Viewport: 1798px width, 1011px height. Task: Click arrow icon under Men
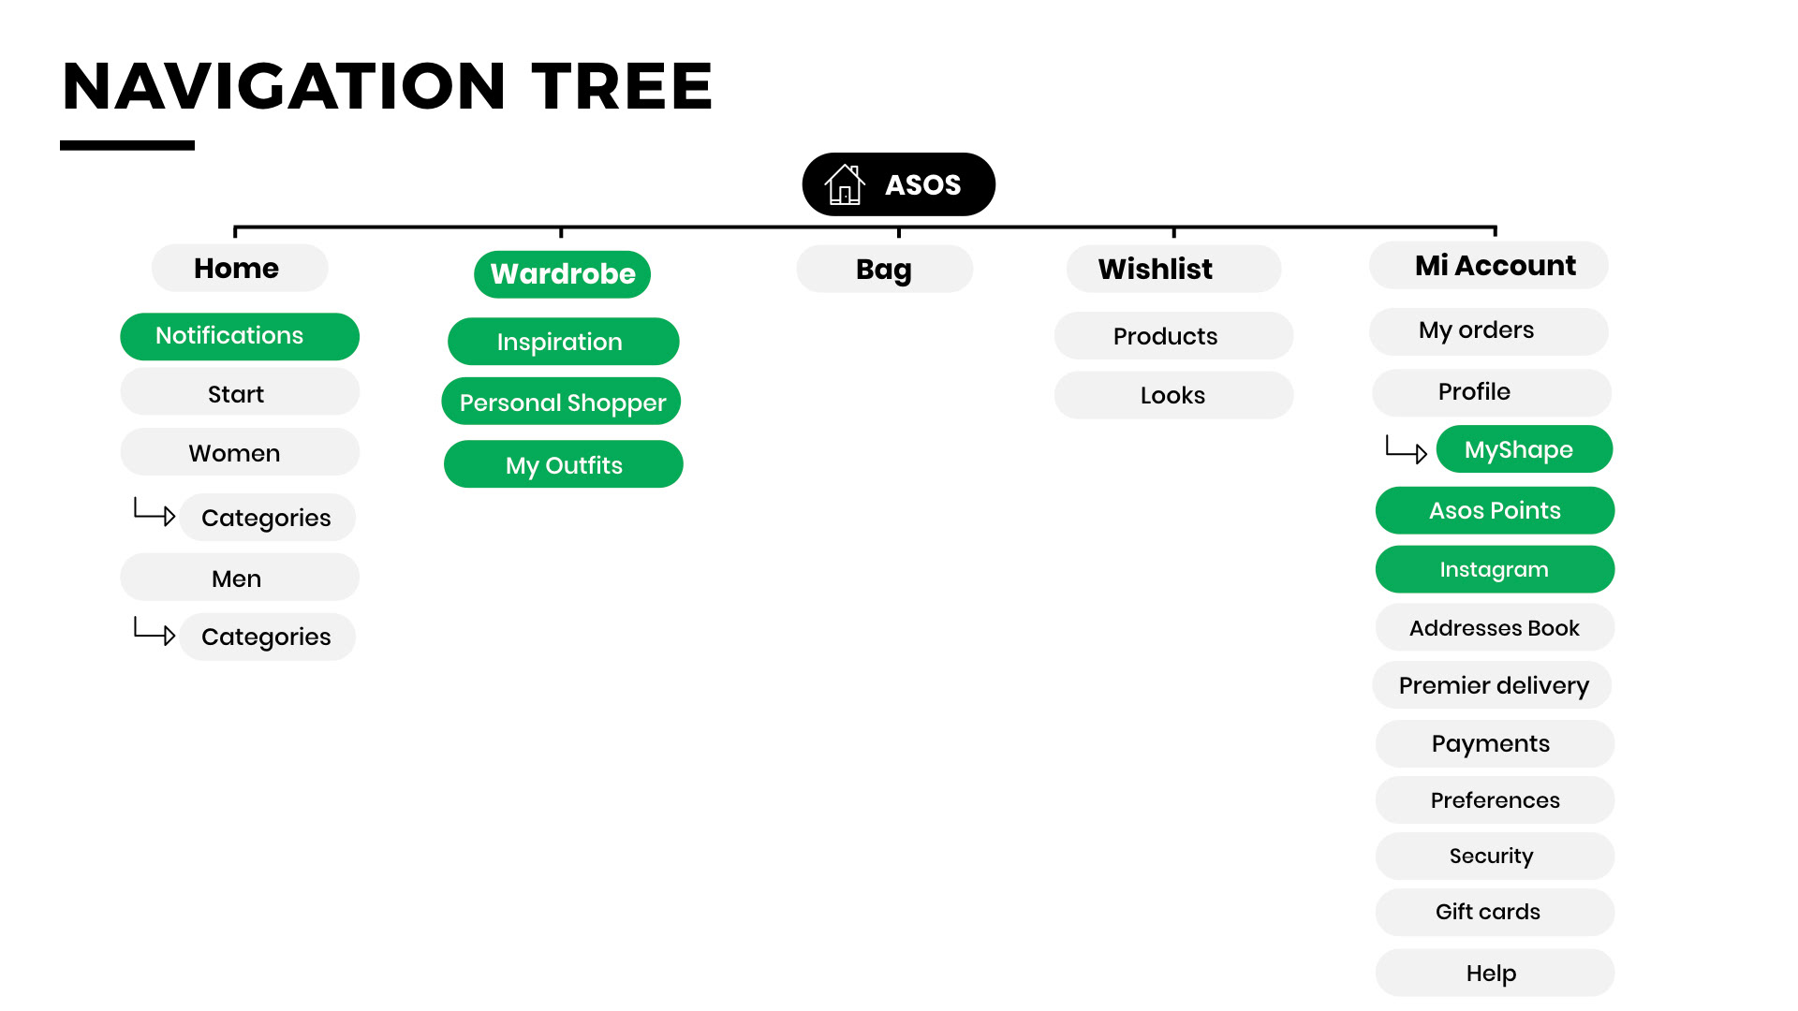point(155,631)
